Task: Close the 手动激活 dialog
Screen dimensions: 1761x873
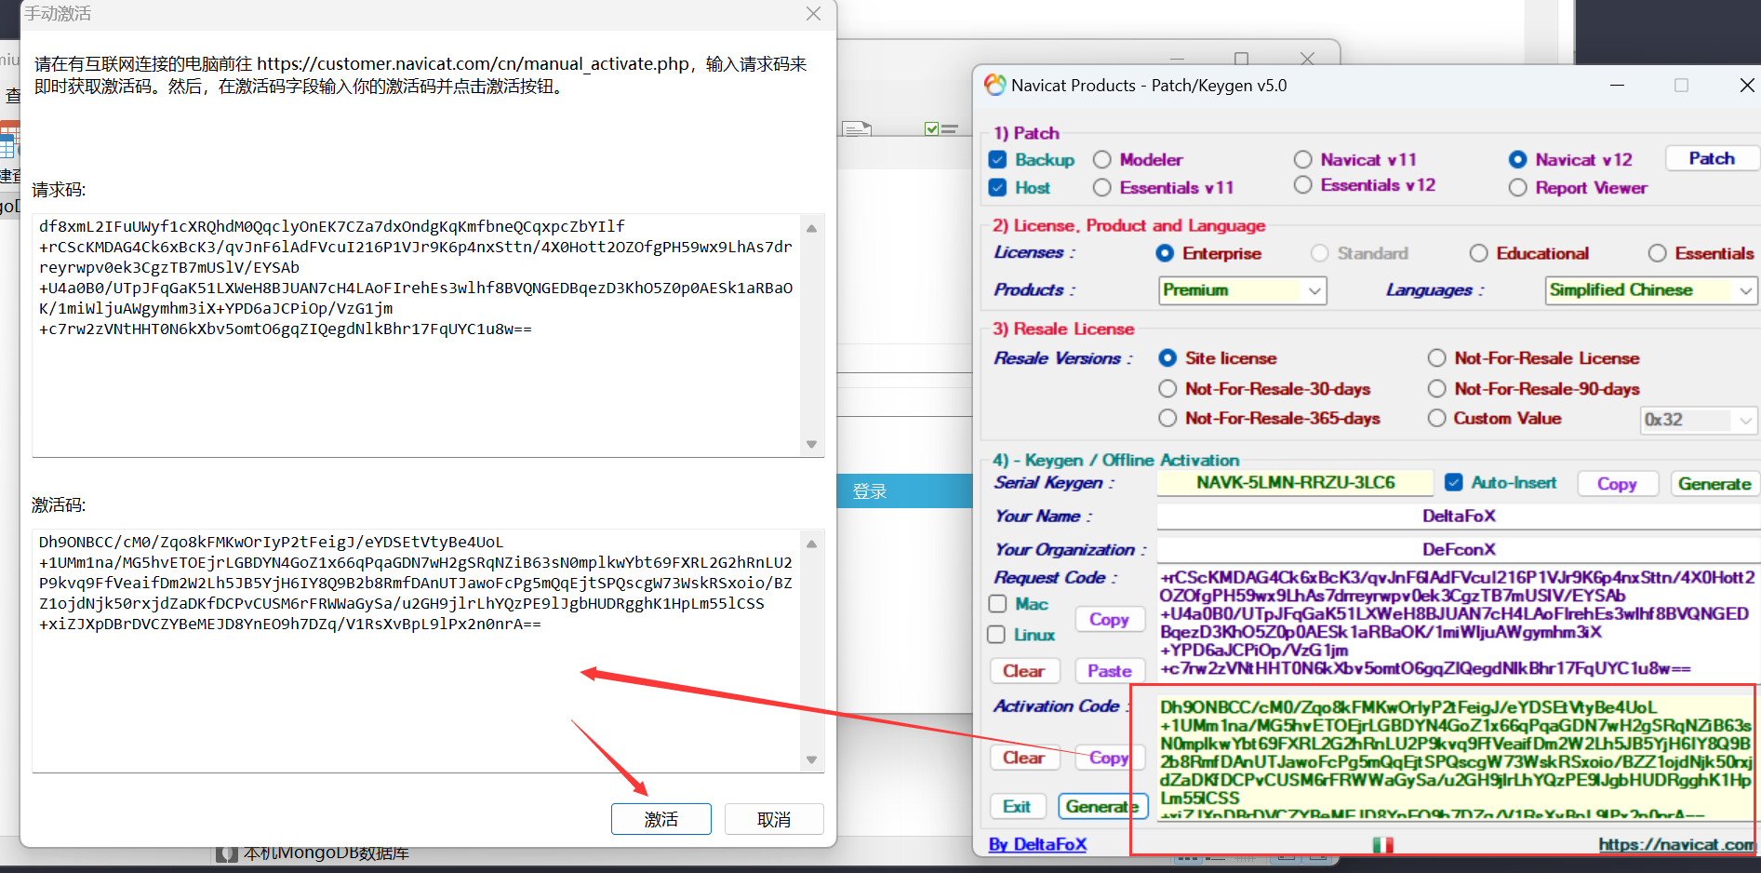Action: tap(813, 14)
